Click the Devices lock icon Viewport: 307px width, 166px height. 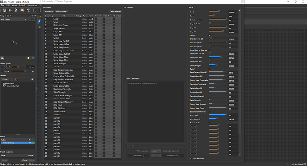(x=32, y=79)
